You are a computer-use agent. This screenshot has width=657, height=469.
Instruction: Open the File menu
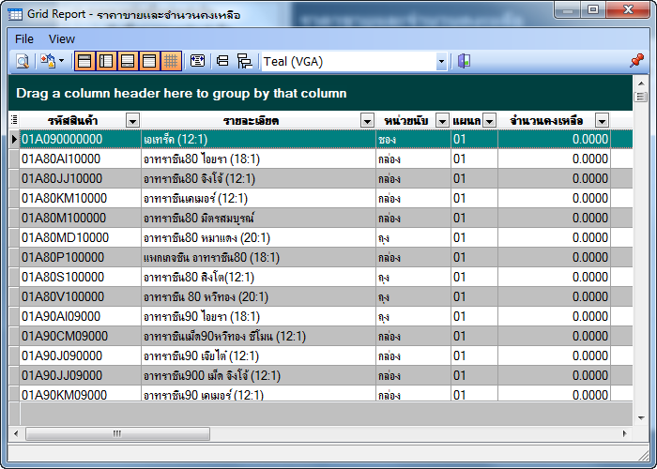24,38
